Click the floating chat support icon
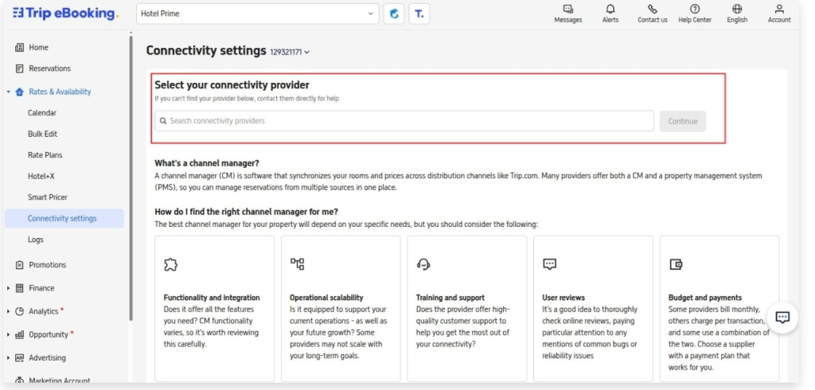The width and height of the screenshot is (815, 390). click(782, 317)
